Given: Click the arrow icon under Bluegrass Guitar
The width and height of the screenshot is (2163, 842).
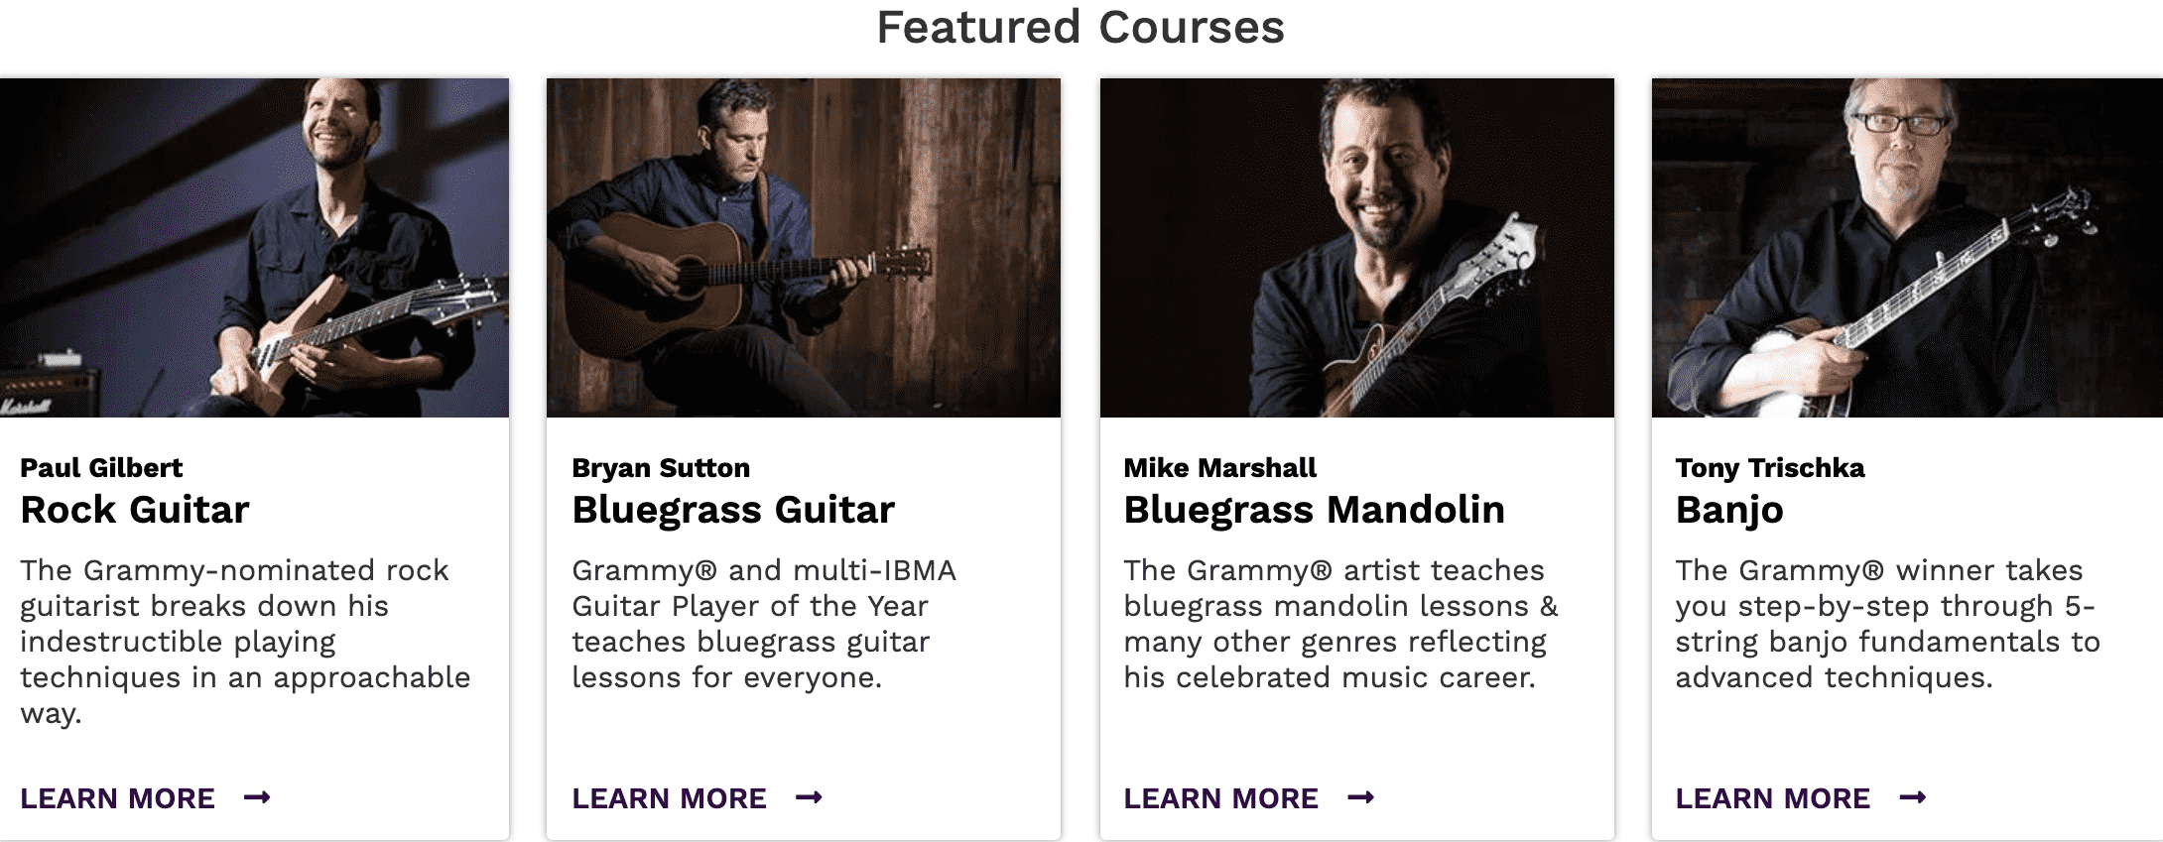Looking at the screenshot, I should (809, 797).
